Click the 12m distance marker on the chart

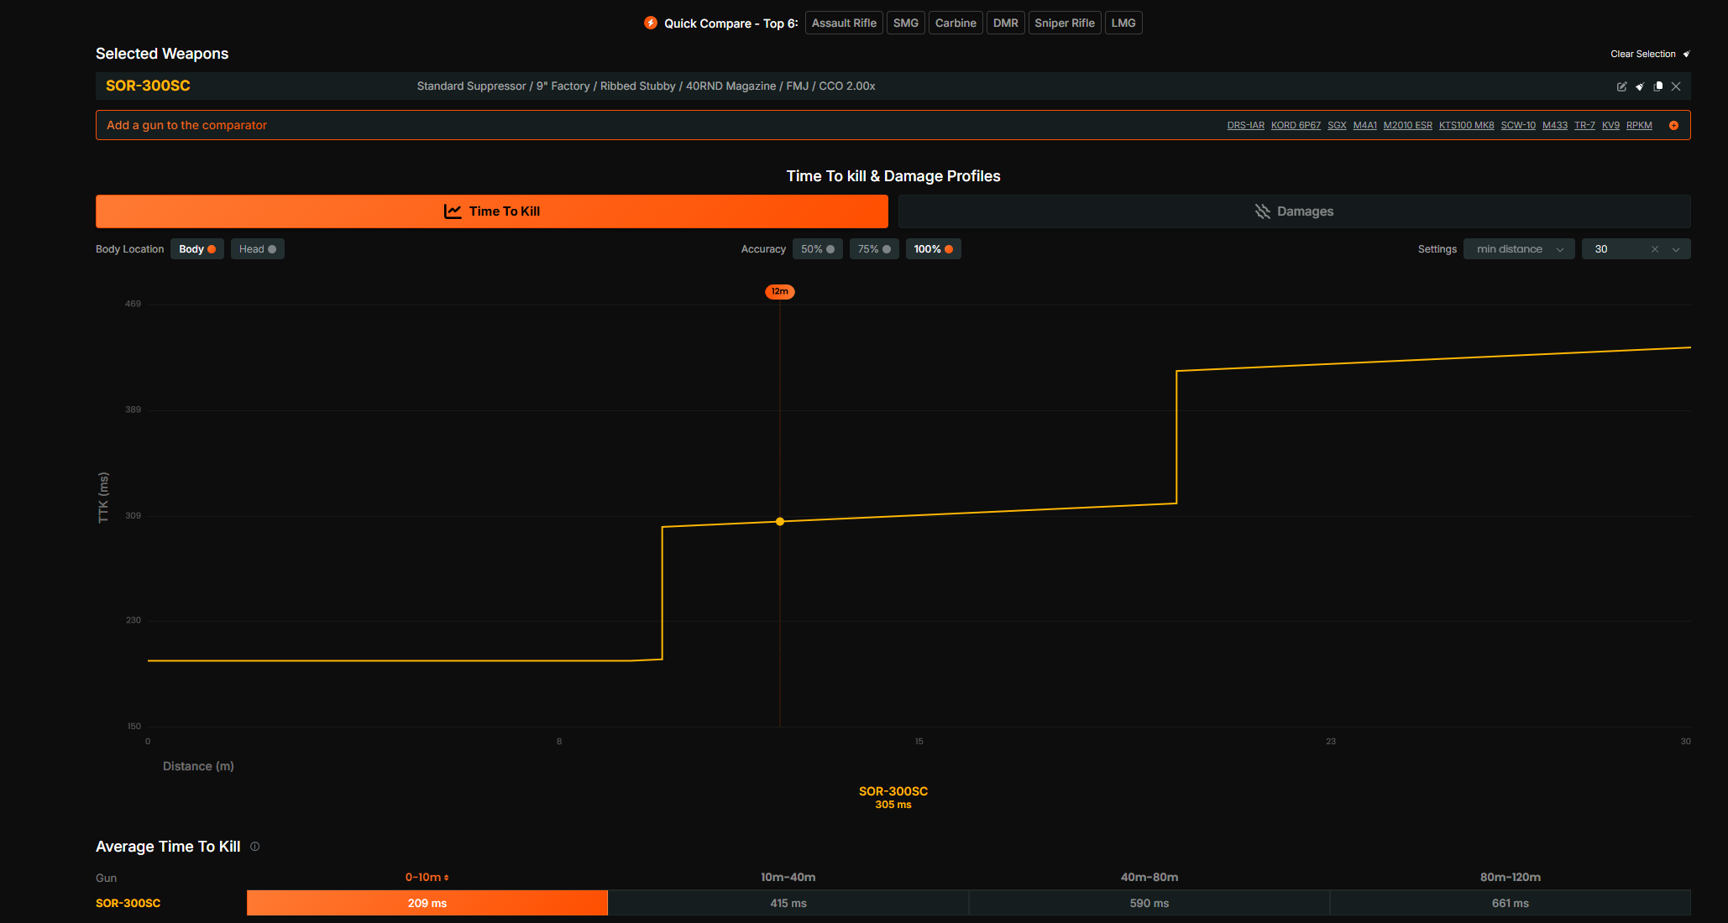[x=779, y=292]
